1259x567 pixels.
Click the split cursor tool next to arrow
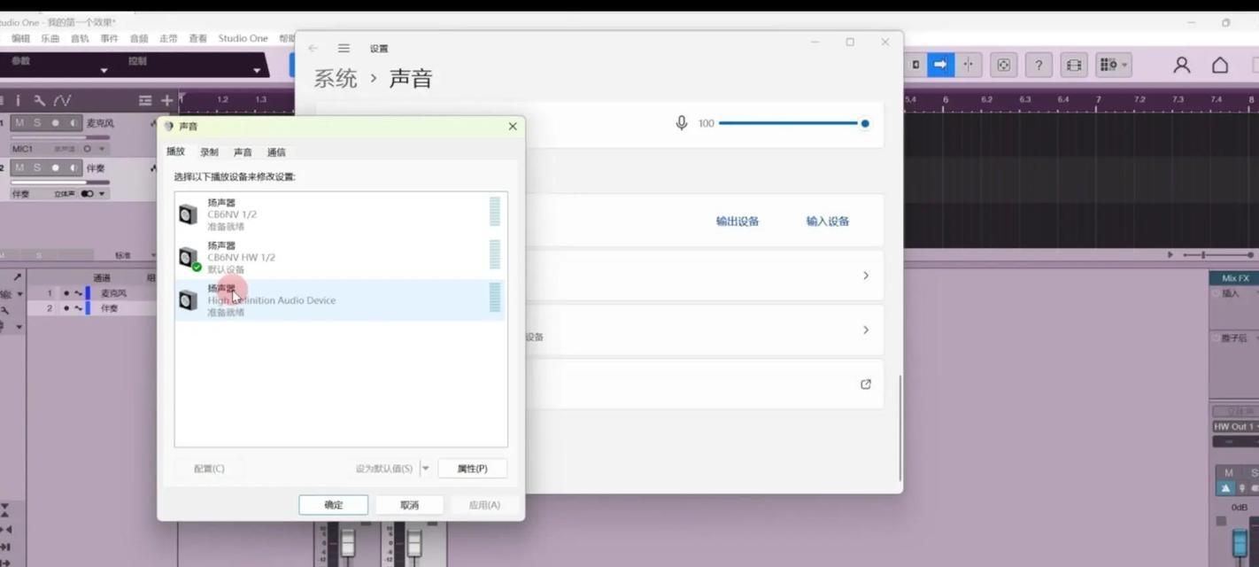tap(969, 65)
